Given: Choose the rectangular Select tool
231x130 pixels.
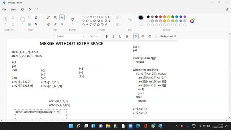Looking at the screenshot, I should point(22,19).
